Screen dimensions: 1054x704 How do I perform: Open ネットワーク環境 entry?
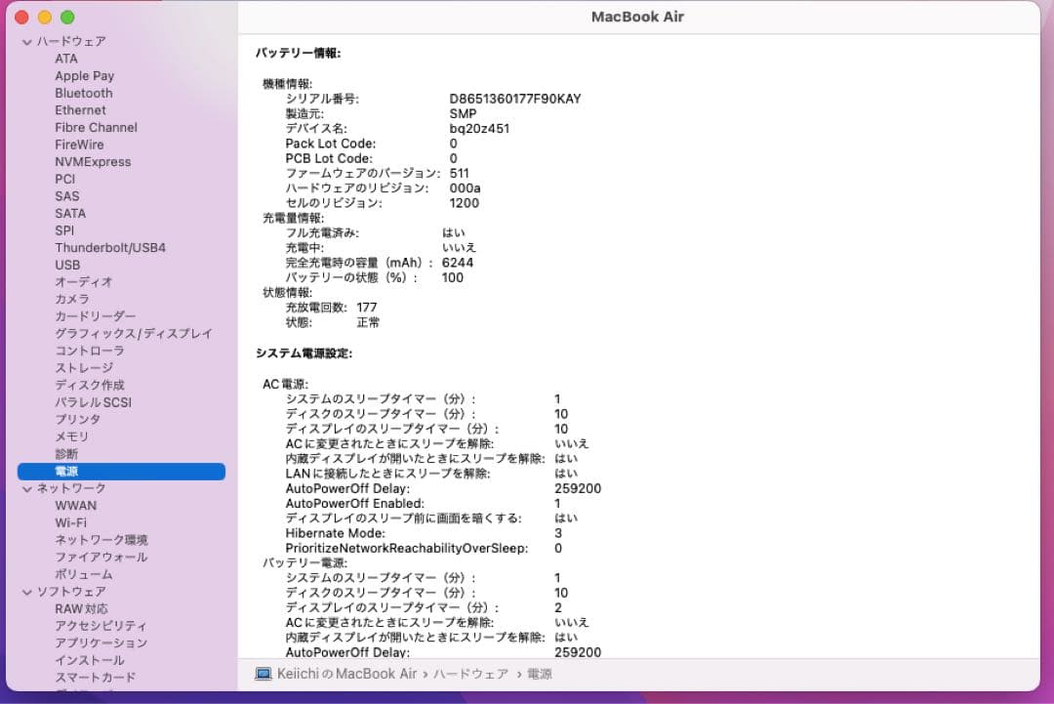(101, 540)
